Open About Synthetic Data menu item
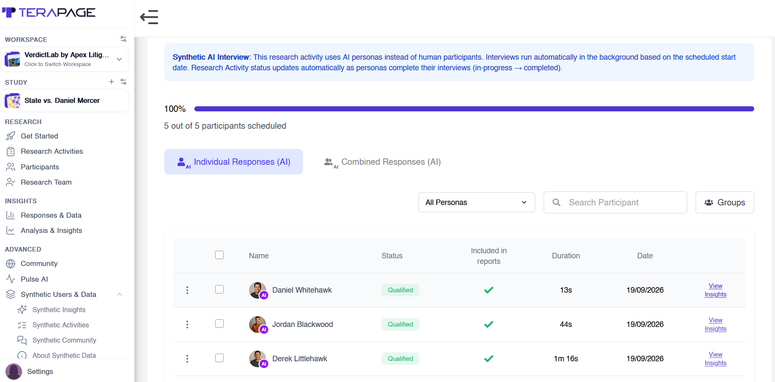775x382 pixels. [64, 355]
